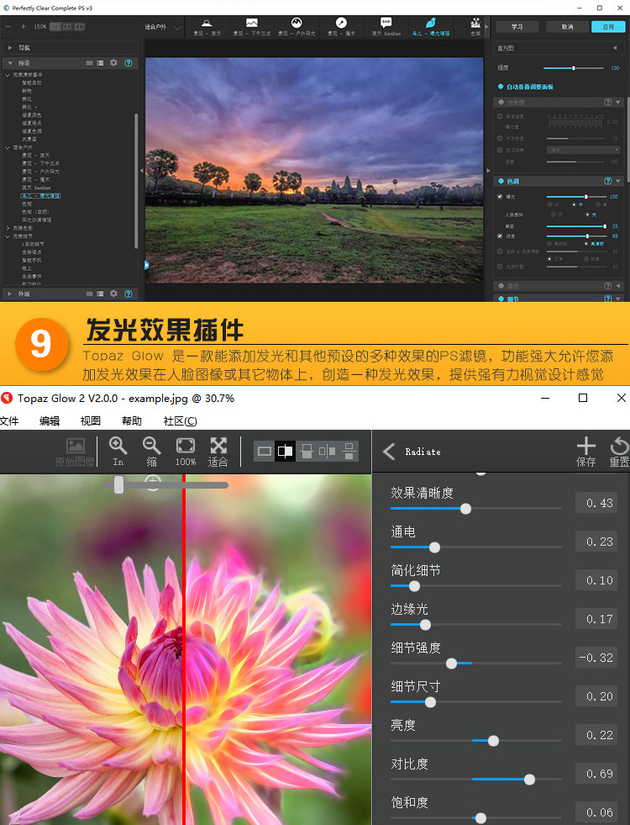Reset settings with the 重置 icon
The image size is (630, 825).
tap(619, 447)
